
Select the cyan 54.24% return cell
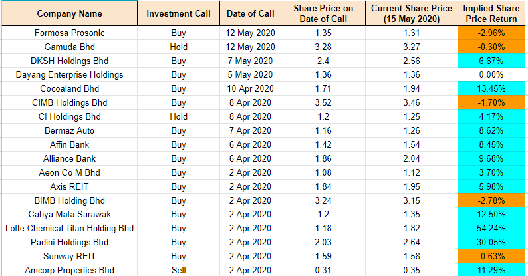(491, 228)
